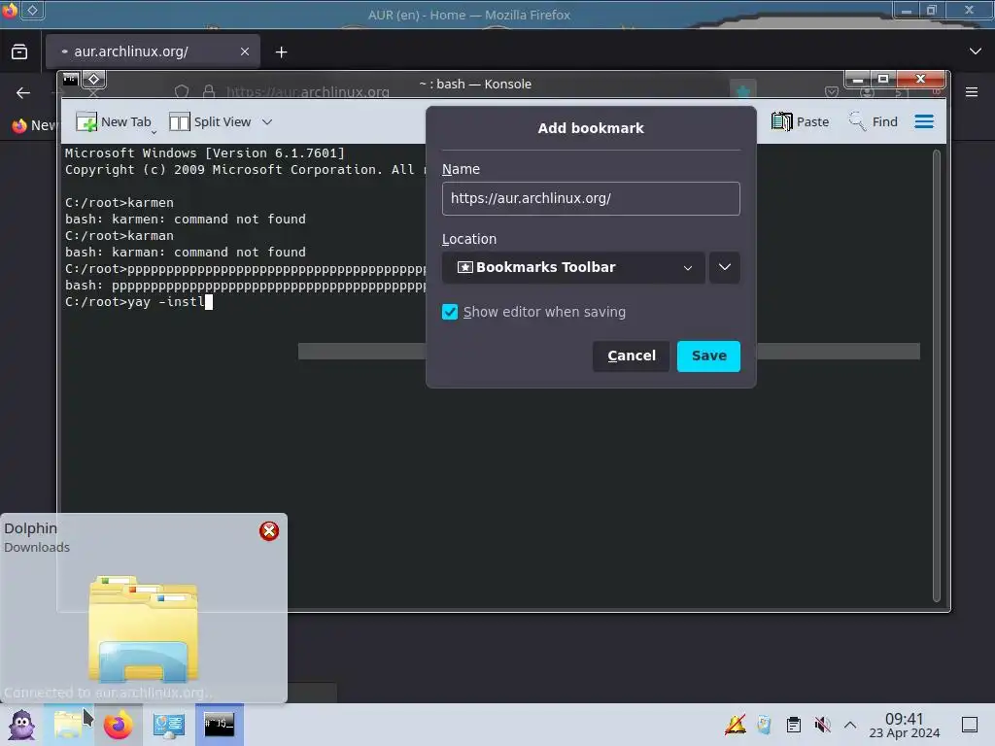The image size is (995, 746).
Task: Click the Konsole terminal window menu icon
Action: pos(70,80)
